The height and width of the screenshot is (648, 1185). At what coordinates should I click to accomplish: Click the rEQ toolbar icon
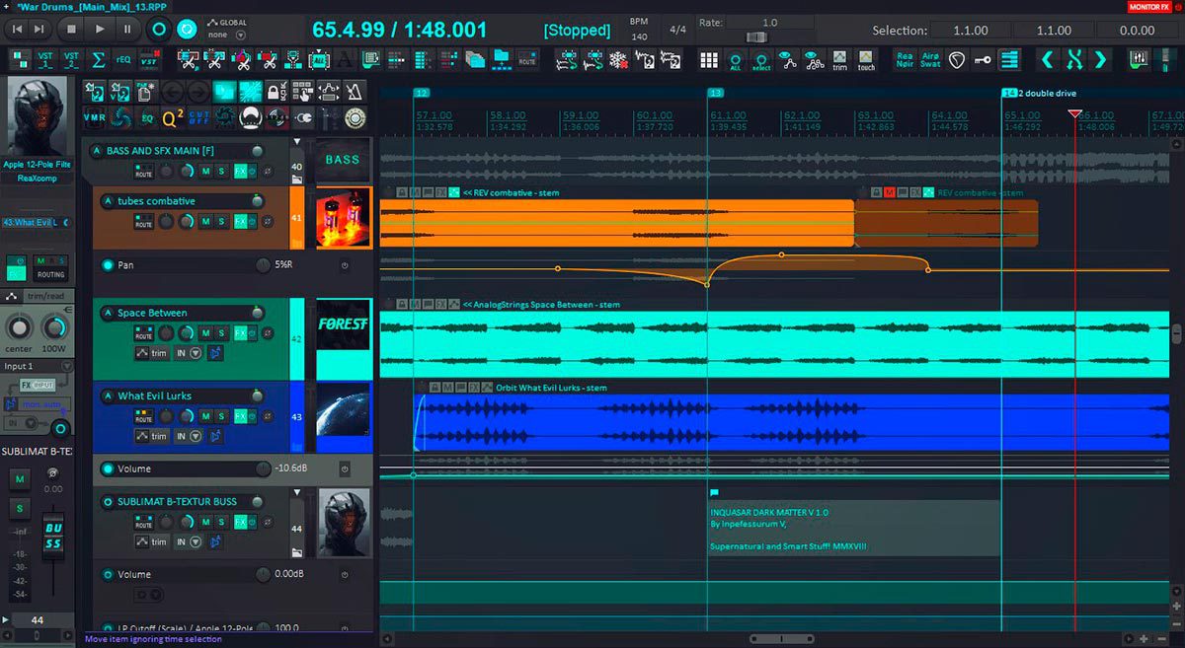123,60
